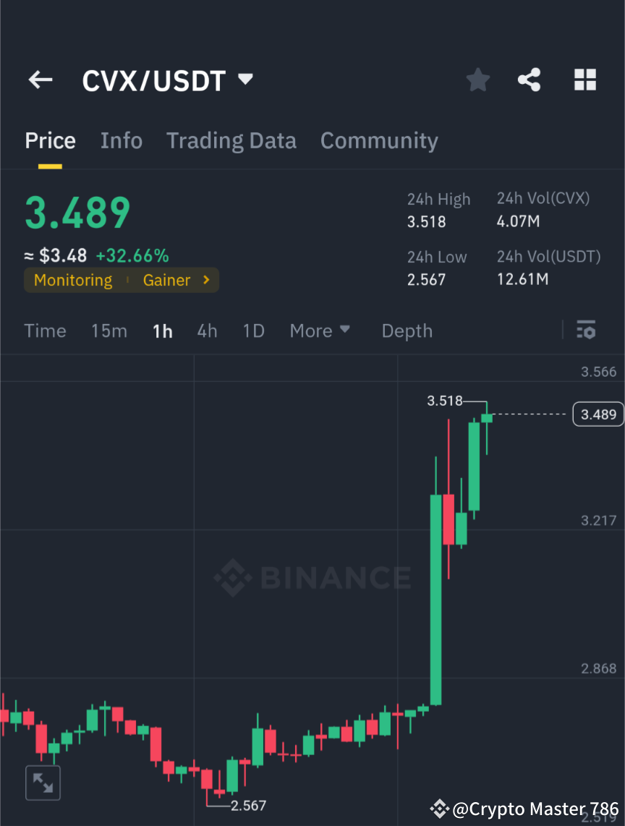
Task: View the Depth chart
Action: [407, 331]
